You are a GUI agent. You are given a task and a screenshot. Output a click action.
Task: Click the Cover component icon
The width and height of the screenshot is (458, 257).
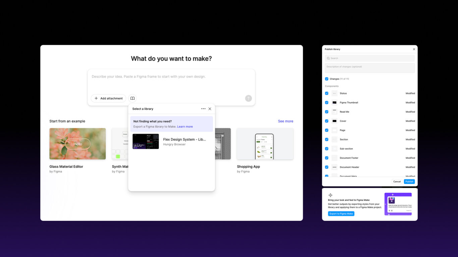334,121
